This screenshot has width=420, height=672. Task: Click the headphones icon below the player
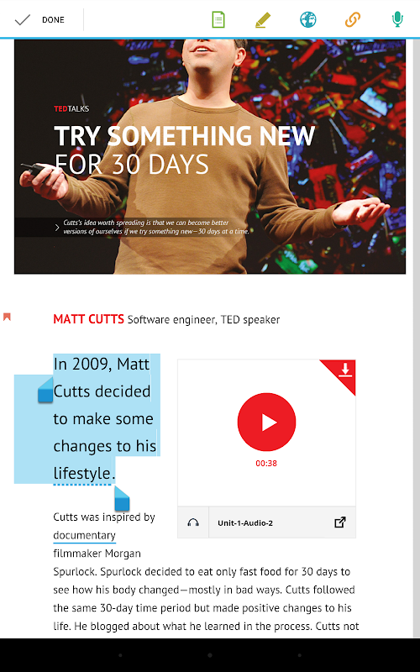[193, 522]
